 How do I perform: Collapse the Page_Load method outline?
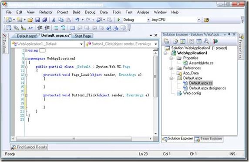pyautogui.click(x=27, y=75)
